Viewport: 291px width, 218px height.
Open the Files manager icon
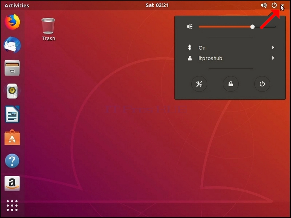pyautogui.click(x=12, y=68)
